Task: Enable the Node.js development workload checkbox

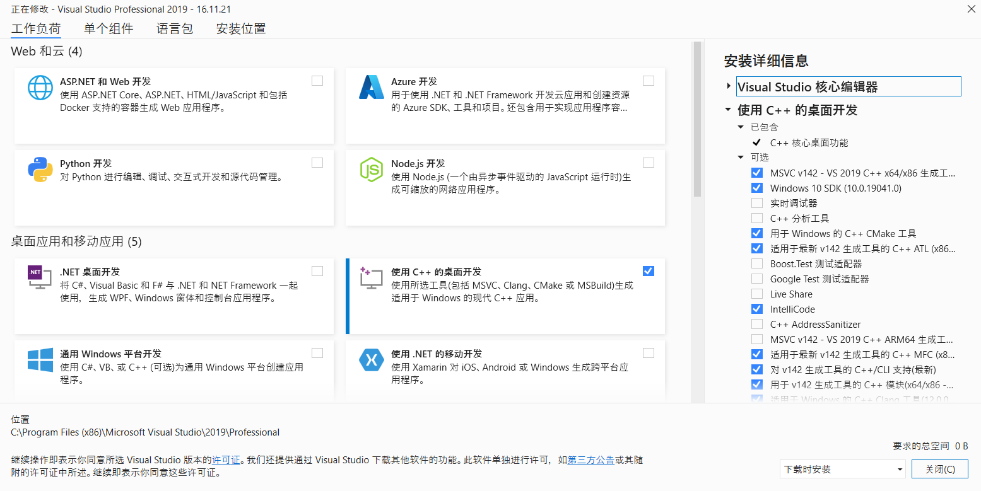Action: tap(649, 163)
